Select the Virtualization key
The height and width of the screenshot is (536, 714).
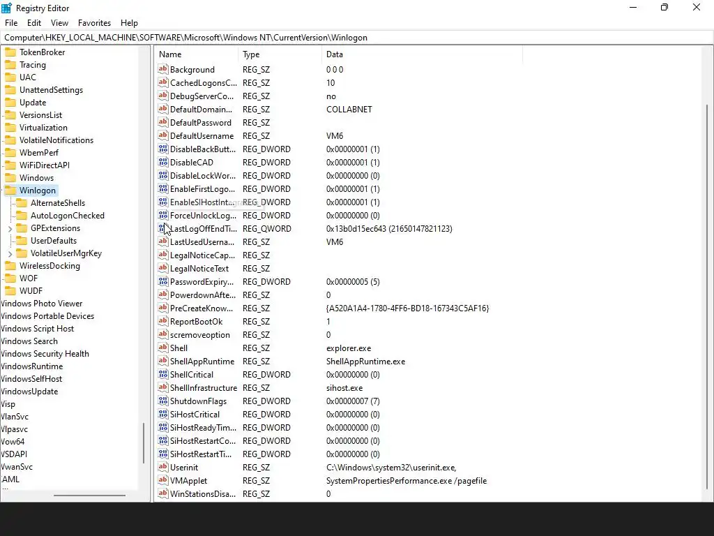click(x=43, y=128)
